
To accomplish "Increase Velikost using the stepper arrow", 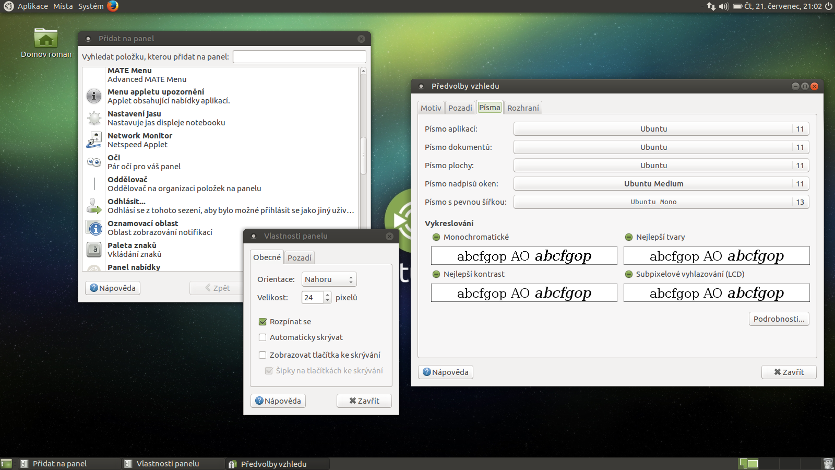I will (327, 295).
